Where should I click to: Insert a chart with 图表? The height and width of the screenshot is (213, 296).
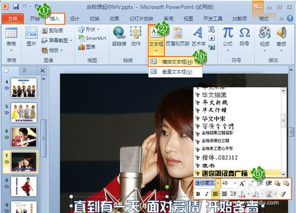87,47
